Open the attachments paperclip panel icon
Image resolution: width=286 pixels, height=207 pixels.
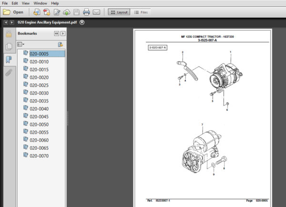pos(9,72)
